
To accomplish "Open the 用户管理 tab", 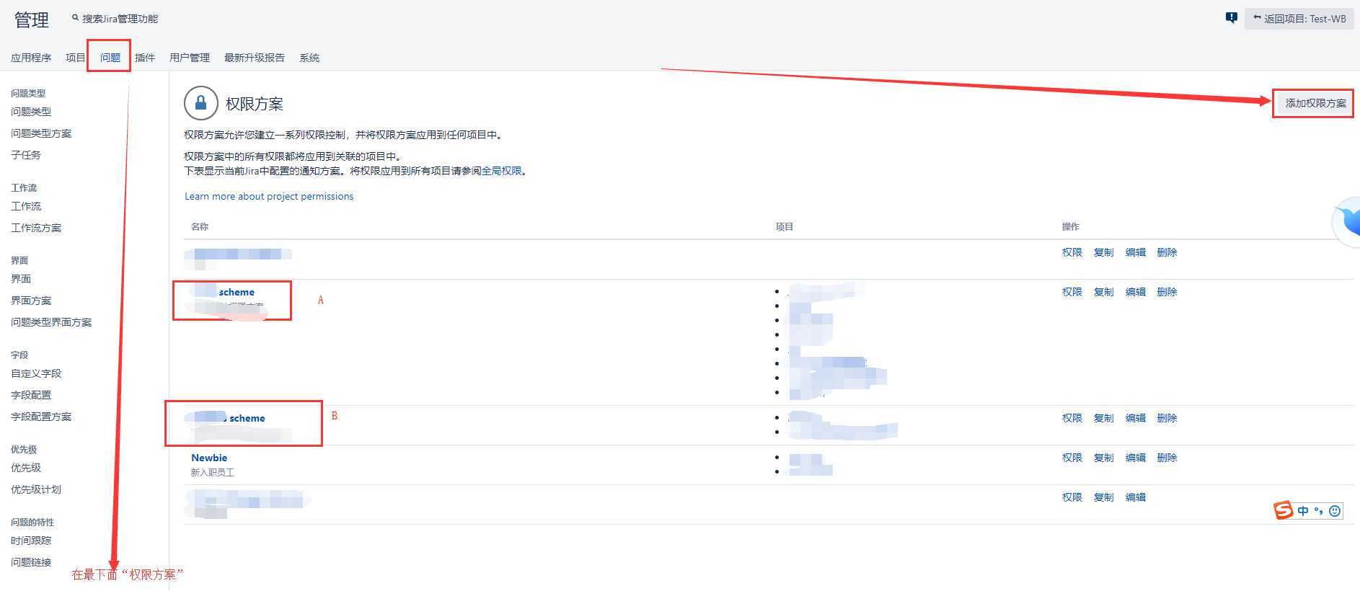I will (190, 58).
